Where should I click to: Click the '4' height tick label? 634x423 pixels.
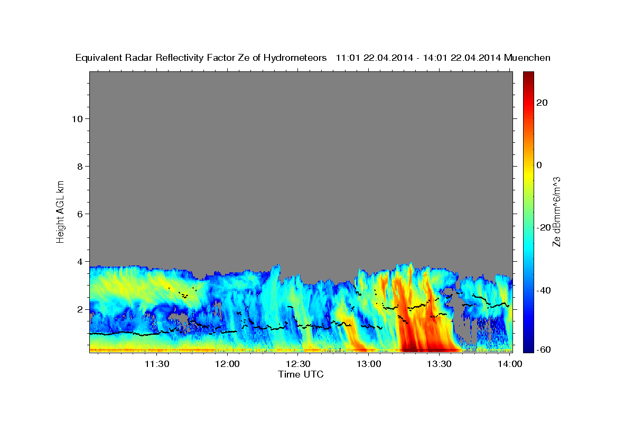click(x=80, y=261)
